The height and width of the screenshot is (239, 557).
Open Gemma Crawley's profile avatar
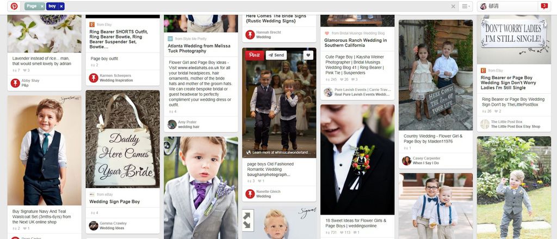(x=94, y=225)
